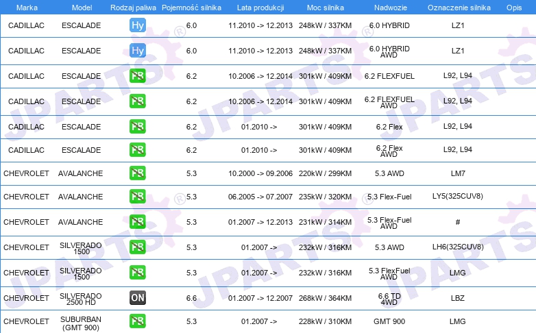
Task: Click the Model column header
Action: coord(82,8)
